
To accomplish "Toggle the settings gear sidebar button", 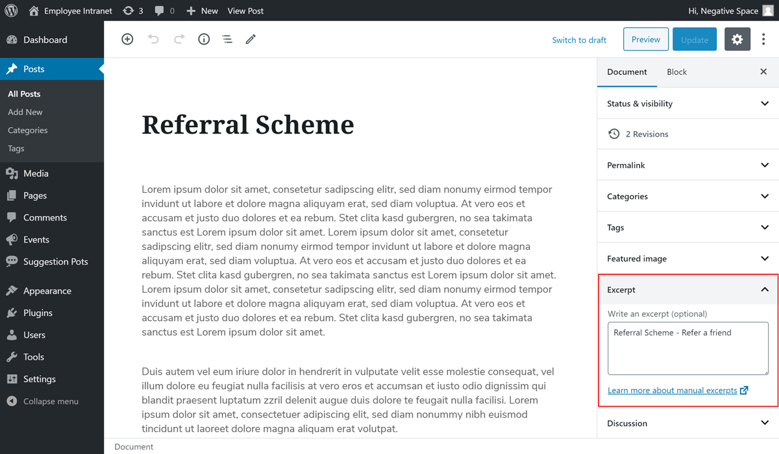I will click(737, 40).
